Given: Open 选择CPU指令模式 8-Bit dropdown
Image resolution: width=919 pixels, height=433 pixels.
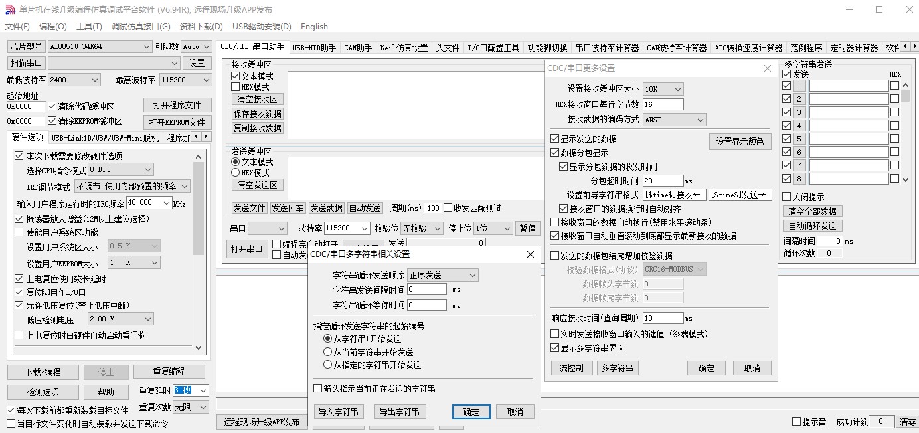Looking at the screenshot, I should (120, 170).
